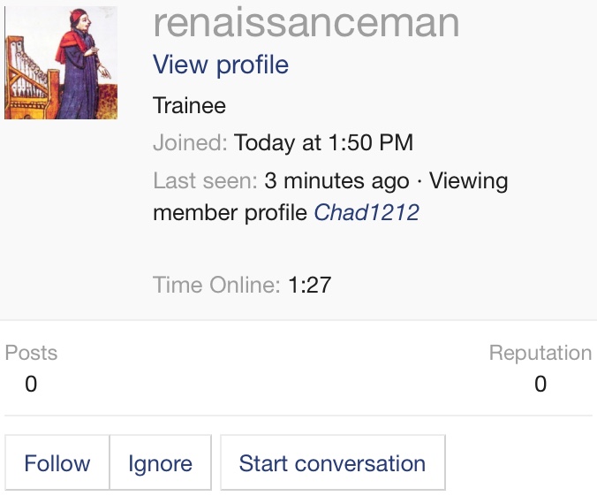The image size is (597, 496).
Task: Click the Posts label
Action: tap(31, 353)
